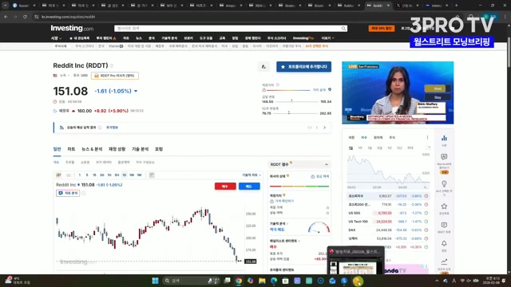Open the three-dot menu in market widget
This screenshot has width=511, height=287.
(x=427, y=138)
